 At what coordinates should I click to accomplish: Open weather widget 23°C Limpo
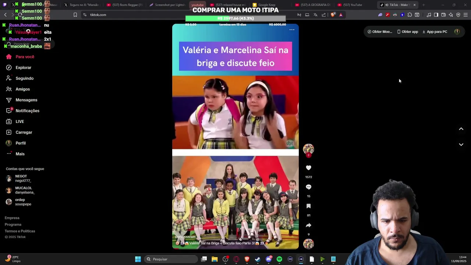click(13, 259)
